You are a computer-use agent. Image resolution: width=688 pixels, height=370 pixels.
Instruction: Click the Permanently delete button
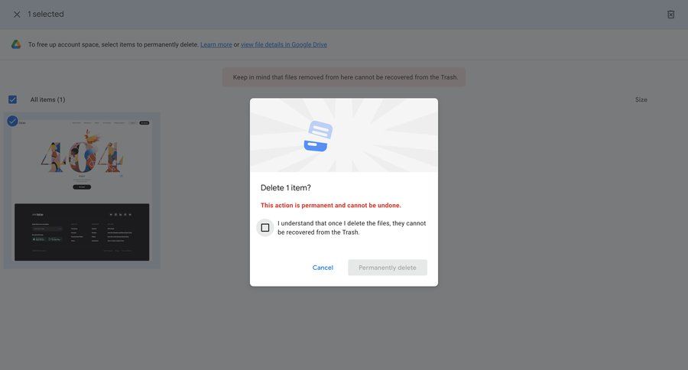(x=388, y=268)
